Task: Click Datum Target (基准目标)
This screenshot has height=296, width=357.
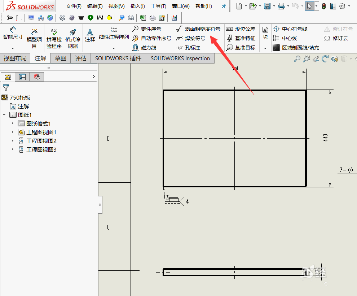Action: (241, 48)
